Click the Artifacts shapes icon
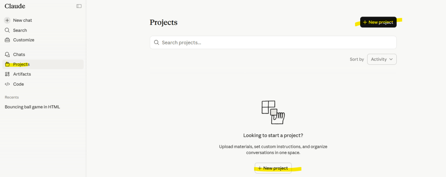This screenshot has width=446, height=177. tap(7, 74)
